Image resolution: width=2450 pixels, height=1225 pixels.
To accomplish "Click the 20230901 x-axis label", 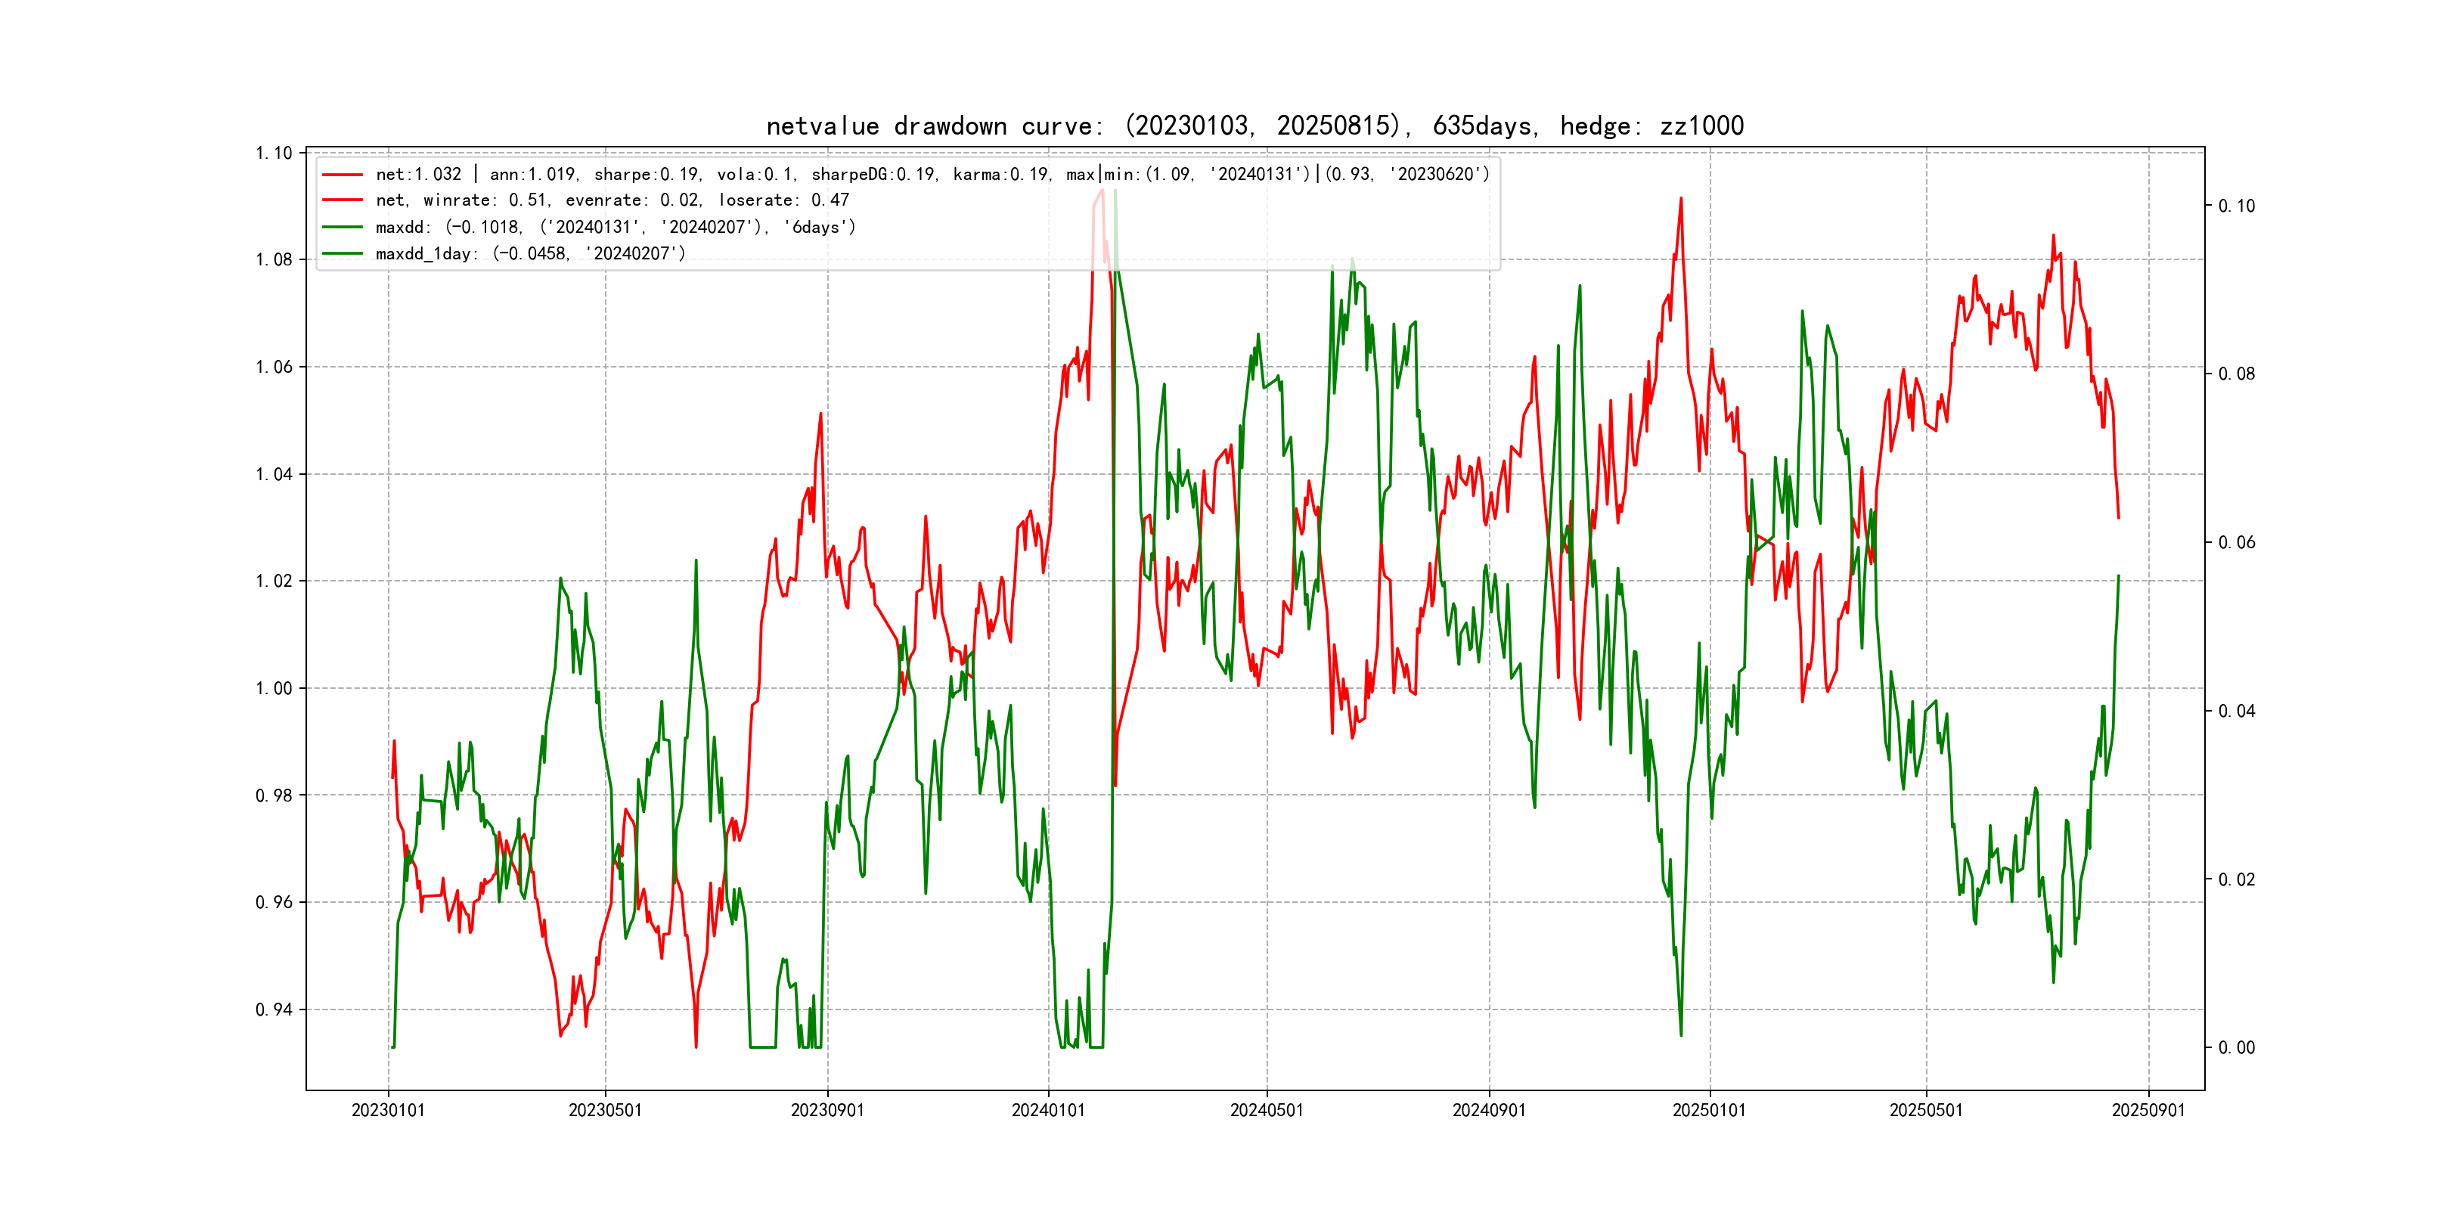I will [827, 1110].
